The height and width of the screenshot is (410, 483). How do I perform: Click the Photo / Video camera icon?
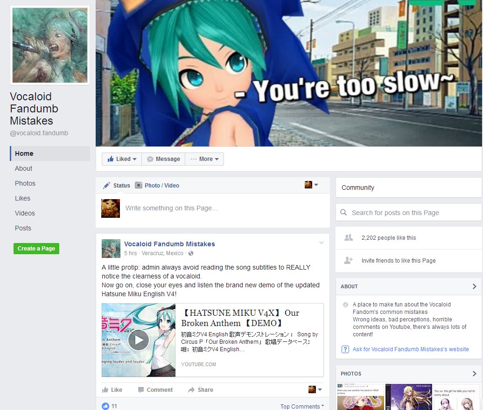tap(139, 185)
